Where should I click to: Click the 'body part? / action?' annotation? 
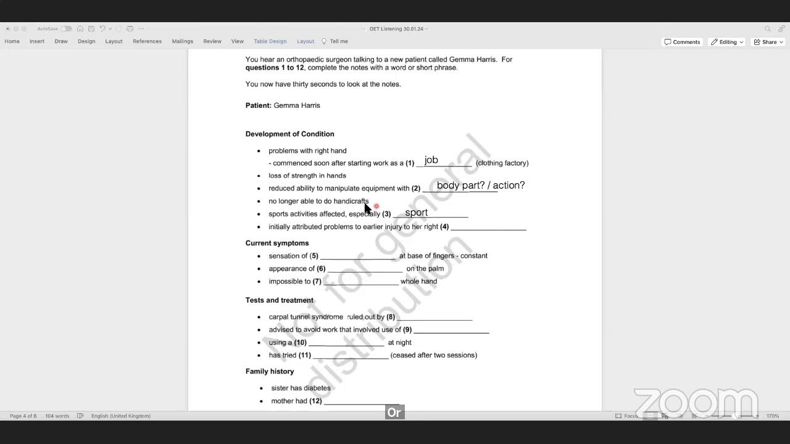481,185
